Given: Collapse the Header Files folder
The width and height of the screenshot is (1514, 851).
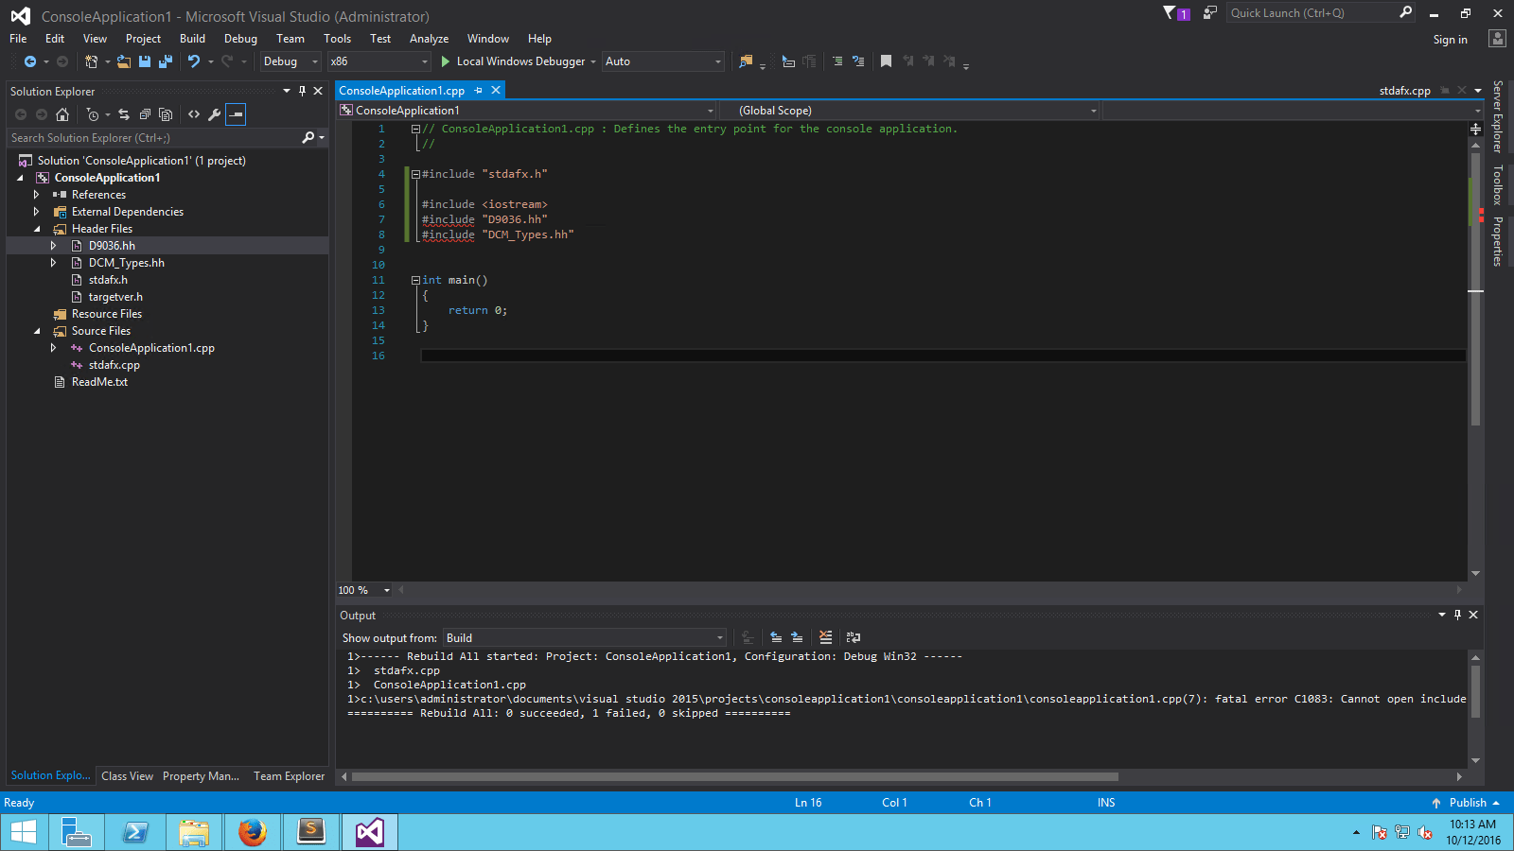Looking at the screenshot, I should pos(37,229).
